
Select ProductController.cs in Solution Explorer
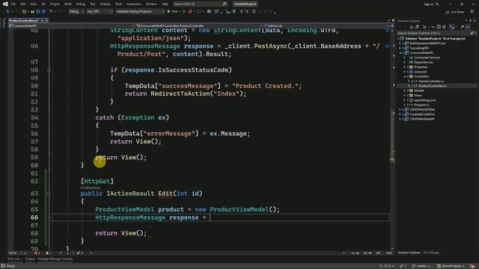pos(432,86)
